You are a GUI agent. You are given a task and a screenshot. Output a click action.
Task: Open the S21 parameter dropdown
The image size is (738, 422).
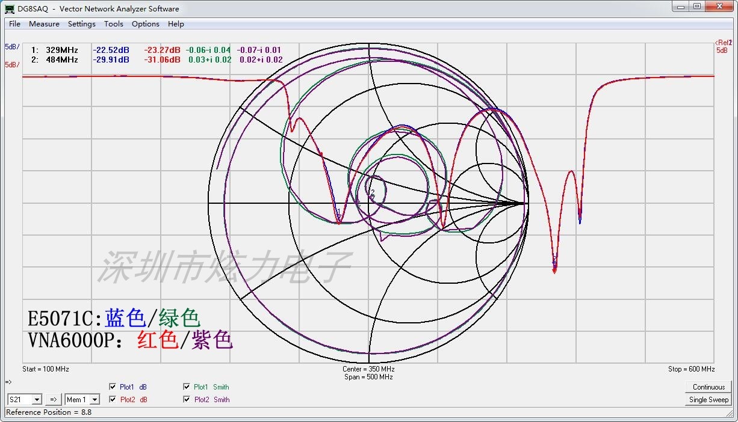25,400
